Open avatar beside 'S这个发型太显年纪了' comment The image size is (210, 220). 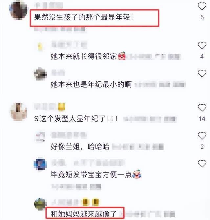pos(18,112)
